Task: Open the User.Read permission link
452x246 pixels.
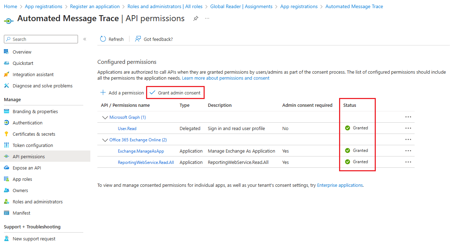Action: click(x=127, y=128)
